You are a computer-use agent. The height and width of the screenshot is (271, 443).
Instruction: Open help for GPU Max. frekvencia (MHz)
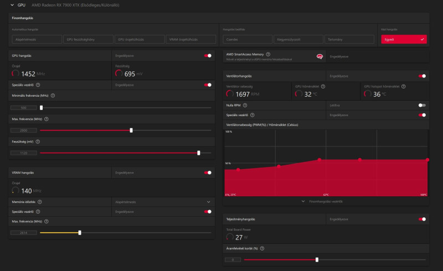(47, 119)
